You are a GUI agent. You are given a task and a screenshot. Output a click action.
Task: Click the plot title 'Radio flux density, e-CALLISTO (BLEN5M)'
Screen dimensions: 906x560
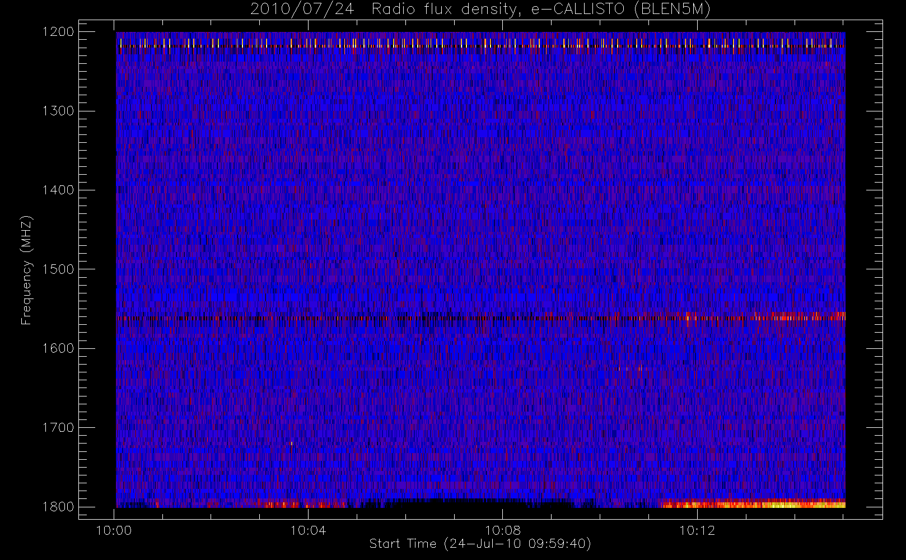click(x=541, y=10)
